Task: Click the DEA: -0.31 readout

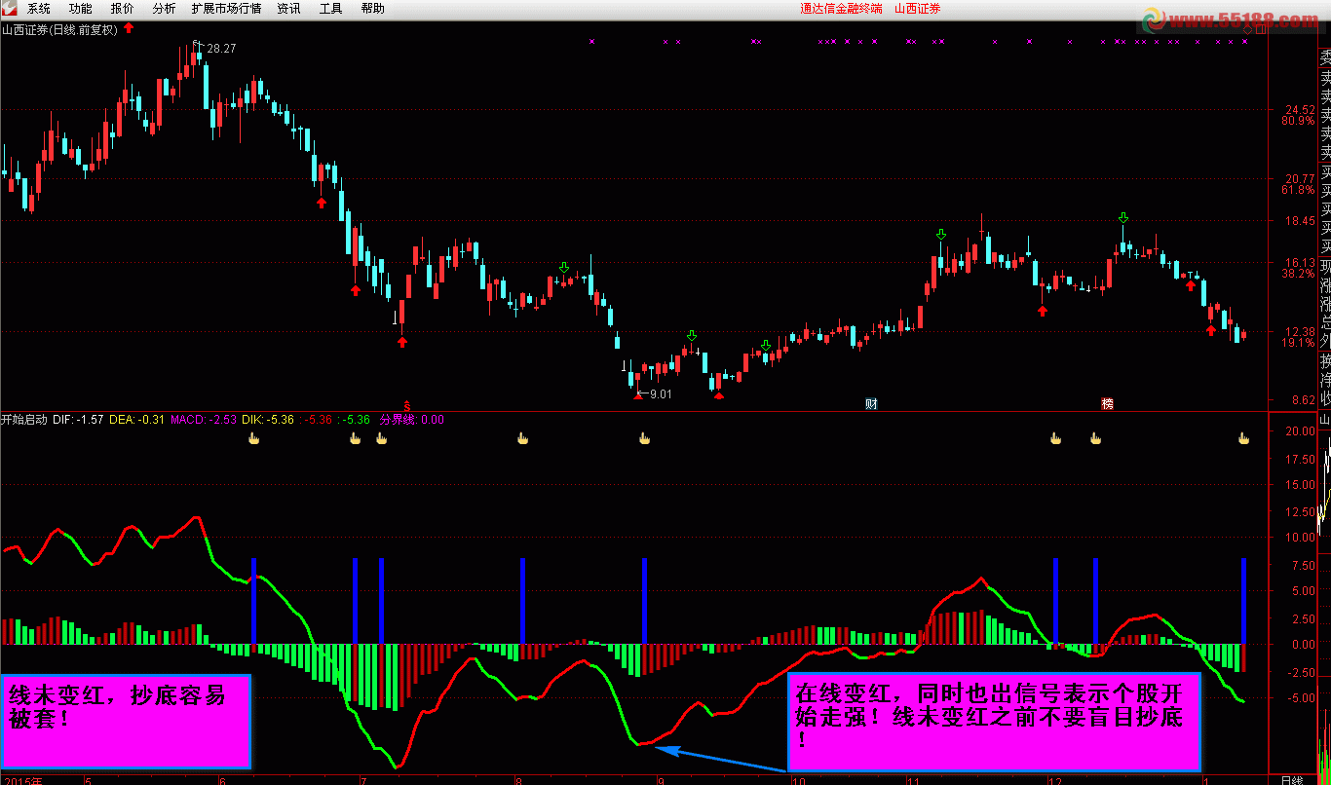Action: pos(135,420)
